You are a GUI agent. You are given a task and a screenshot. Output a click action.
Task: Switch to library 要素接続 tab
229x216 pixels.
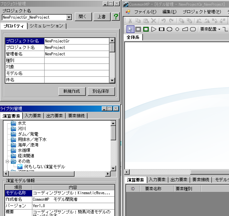click(x=76, y=116)
